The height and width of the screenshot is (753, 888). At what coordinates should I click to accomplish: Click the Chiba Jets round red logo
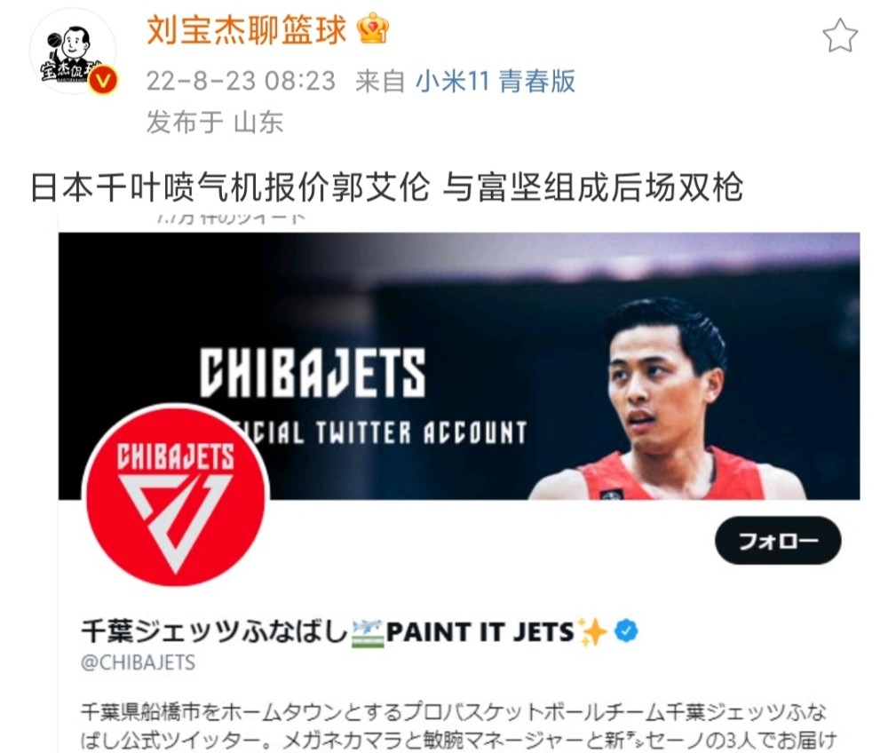(176, 495)
